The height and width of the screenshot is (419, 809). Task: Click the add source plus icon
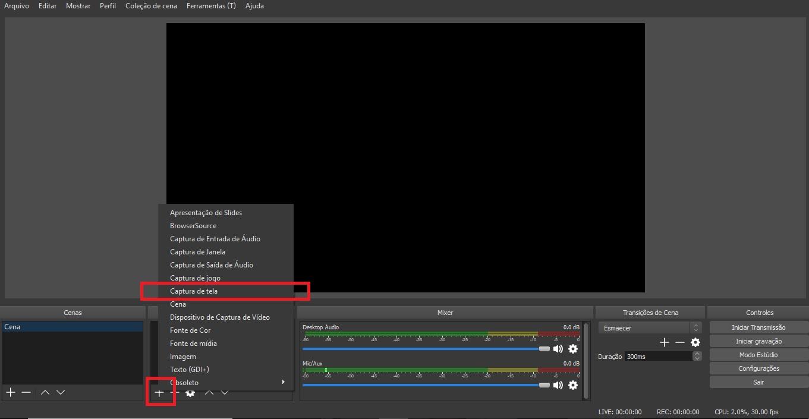pos(159,393)
